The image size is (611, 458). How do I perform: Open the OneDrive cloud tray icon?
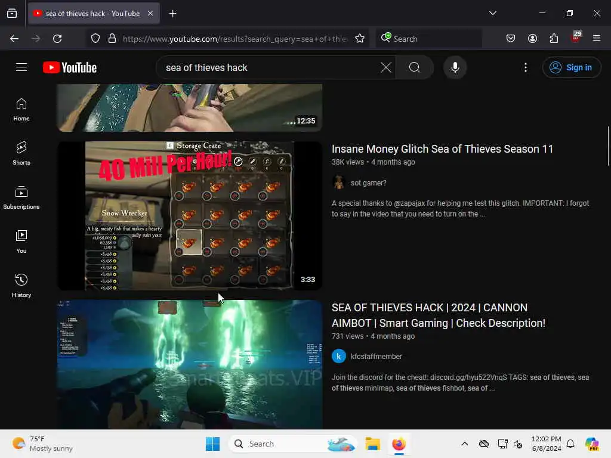[484, 444]
